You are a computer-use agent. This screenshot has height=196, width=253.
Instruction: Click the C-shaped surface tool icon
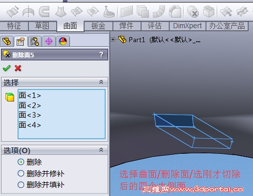(x=44, y=12)
